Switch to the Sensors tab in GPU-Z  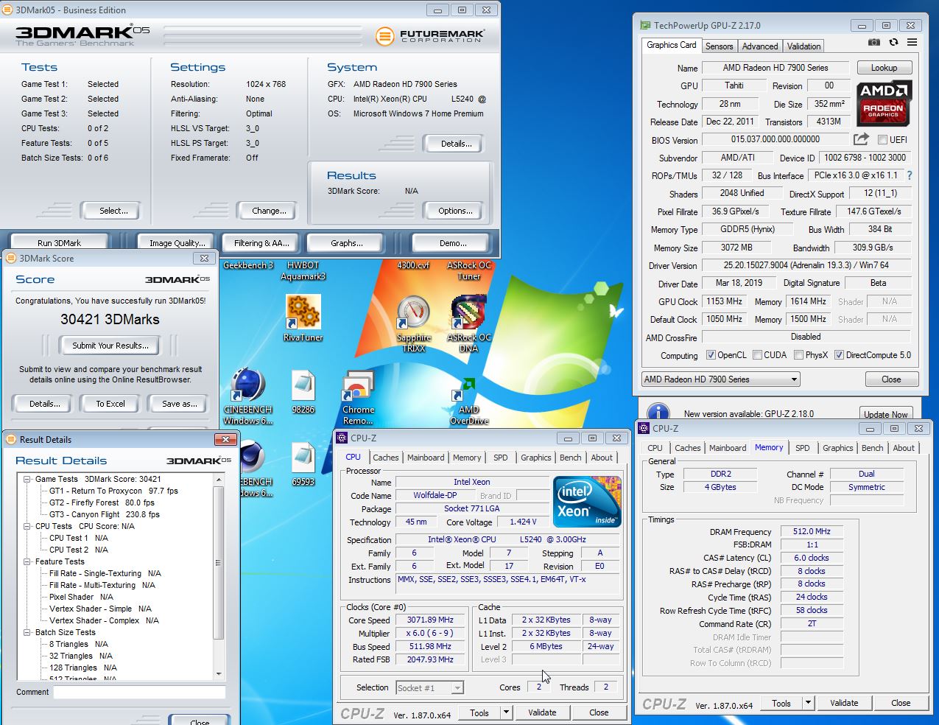pos(719,46)
